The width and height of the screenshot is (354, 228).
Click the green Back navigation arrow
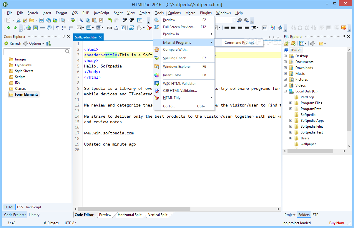[9, 28]
